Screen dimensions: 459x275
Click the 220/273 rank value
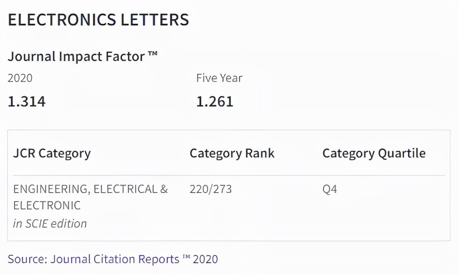[x=211, y=189]
